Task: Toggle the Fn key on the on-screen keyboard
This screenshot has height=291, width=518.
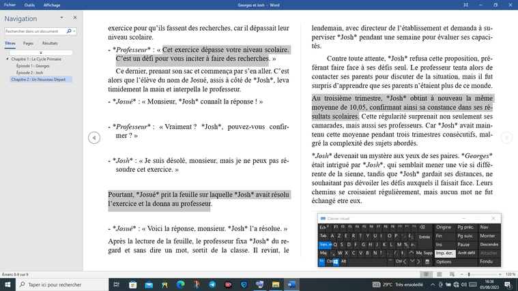Action: click(321, 261)
